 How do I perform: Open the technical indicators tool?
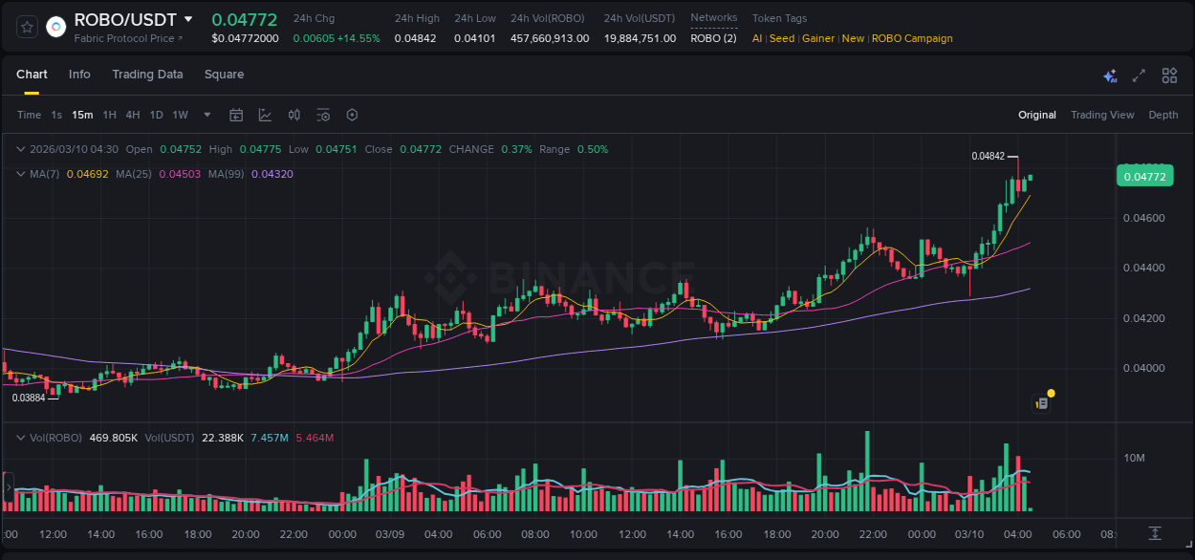pyautogui.click(x=265, y=115)
